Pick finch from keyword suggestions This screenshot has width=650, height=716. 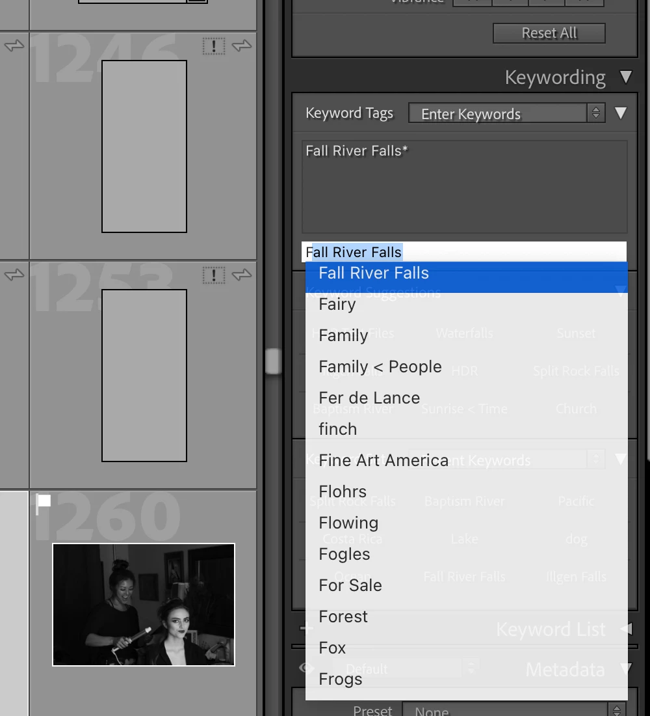pos(466,429)
